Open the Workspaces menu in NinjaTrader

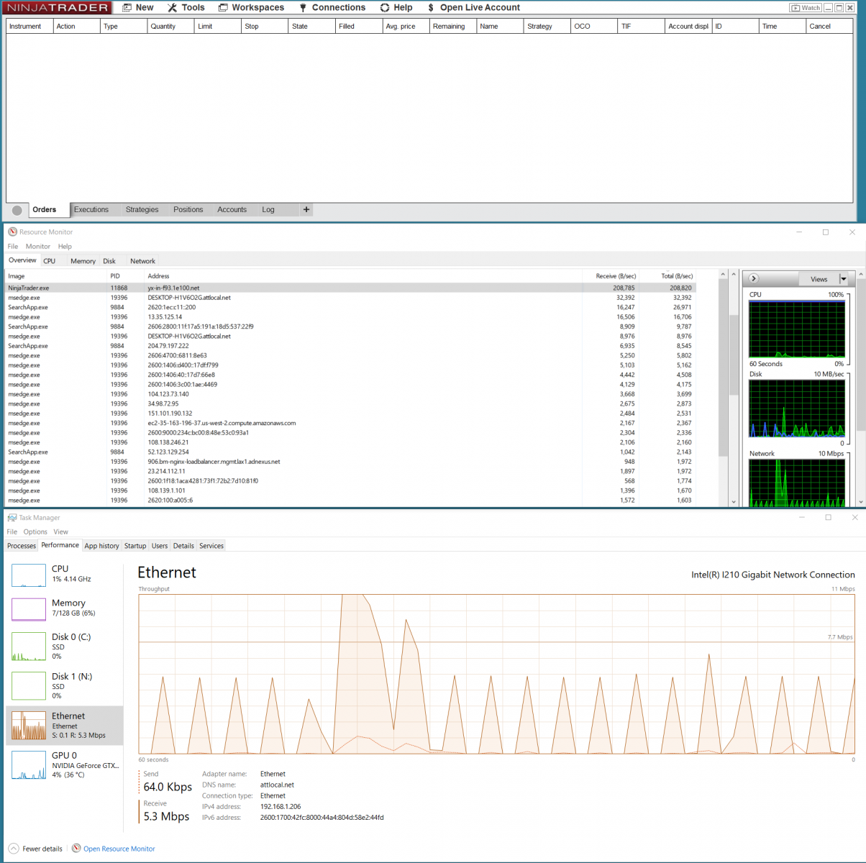click(251, 7)
